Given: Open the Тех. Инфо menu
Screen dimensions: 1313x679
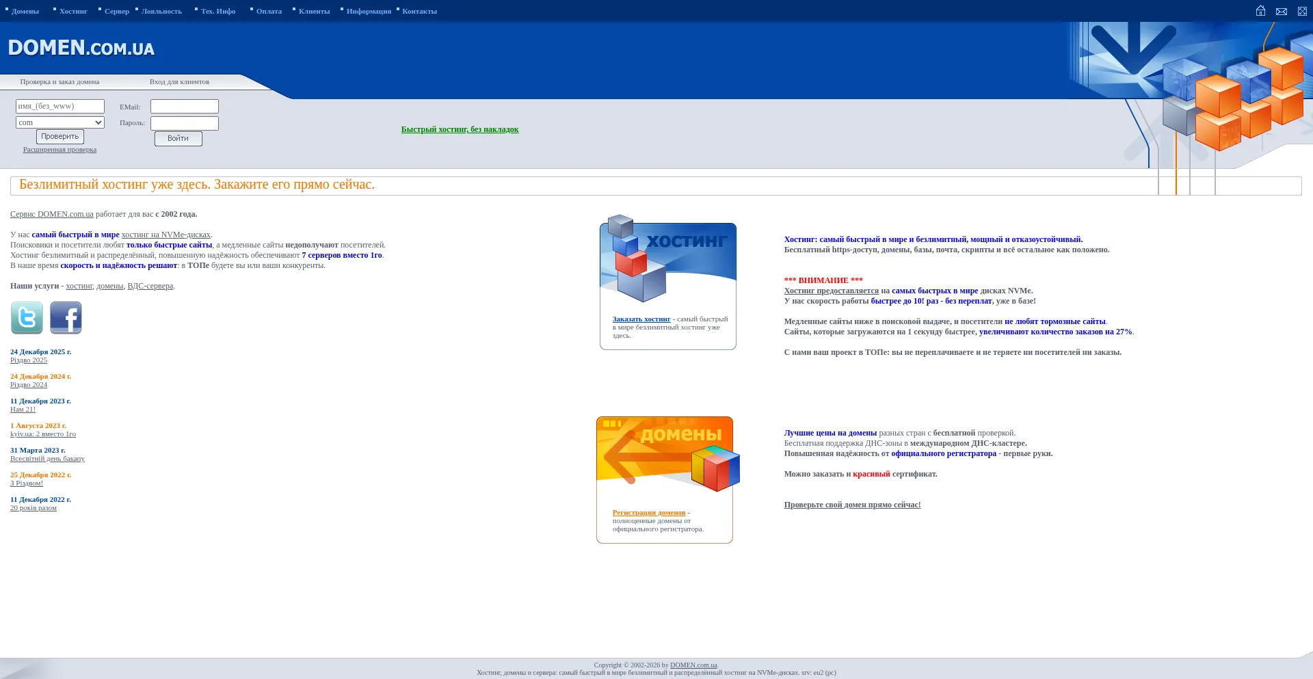Looking at the screenshot, I should 218,11.
